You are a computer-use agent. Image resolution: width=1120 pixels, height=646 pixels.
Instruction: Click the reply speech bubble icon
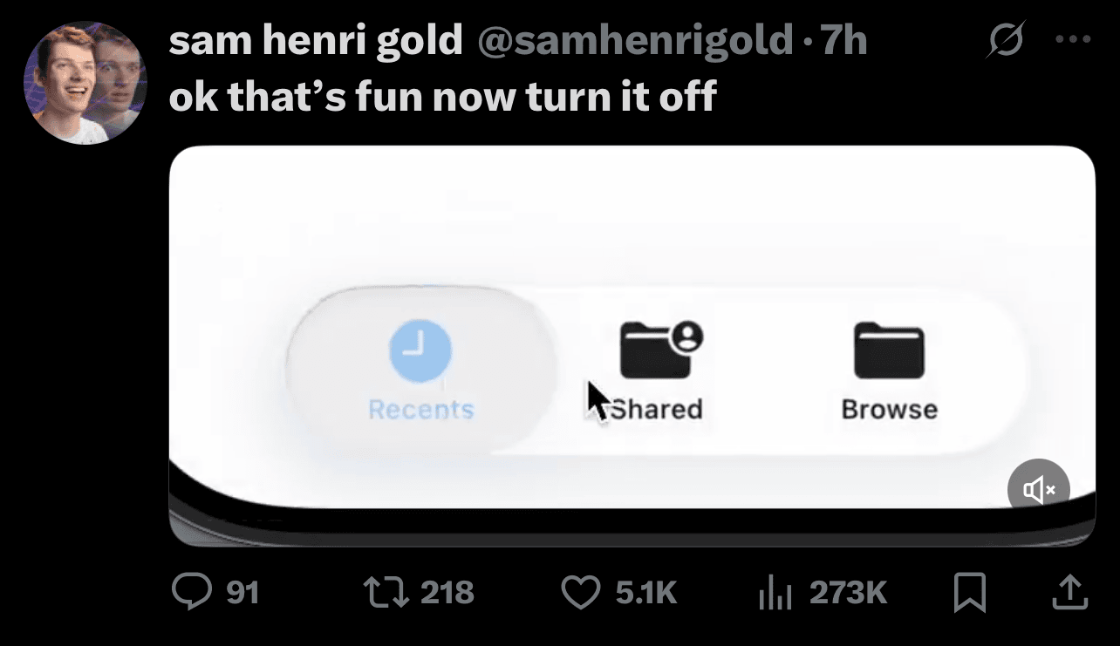[193, 591]
